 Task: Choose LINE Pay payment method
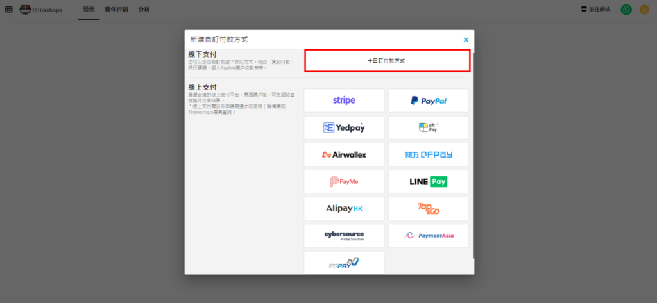[429, 181]
